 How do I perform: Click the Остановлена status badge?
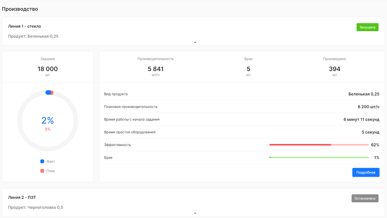[x=365, y=198]
